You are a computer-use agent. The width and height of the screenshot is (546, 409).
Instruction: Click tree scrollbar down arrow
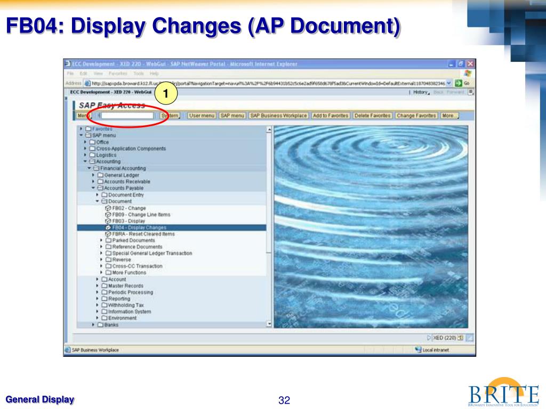pyautogui.click(x=269, y=324)
